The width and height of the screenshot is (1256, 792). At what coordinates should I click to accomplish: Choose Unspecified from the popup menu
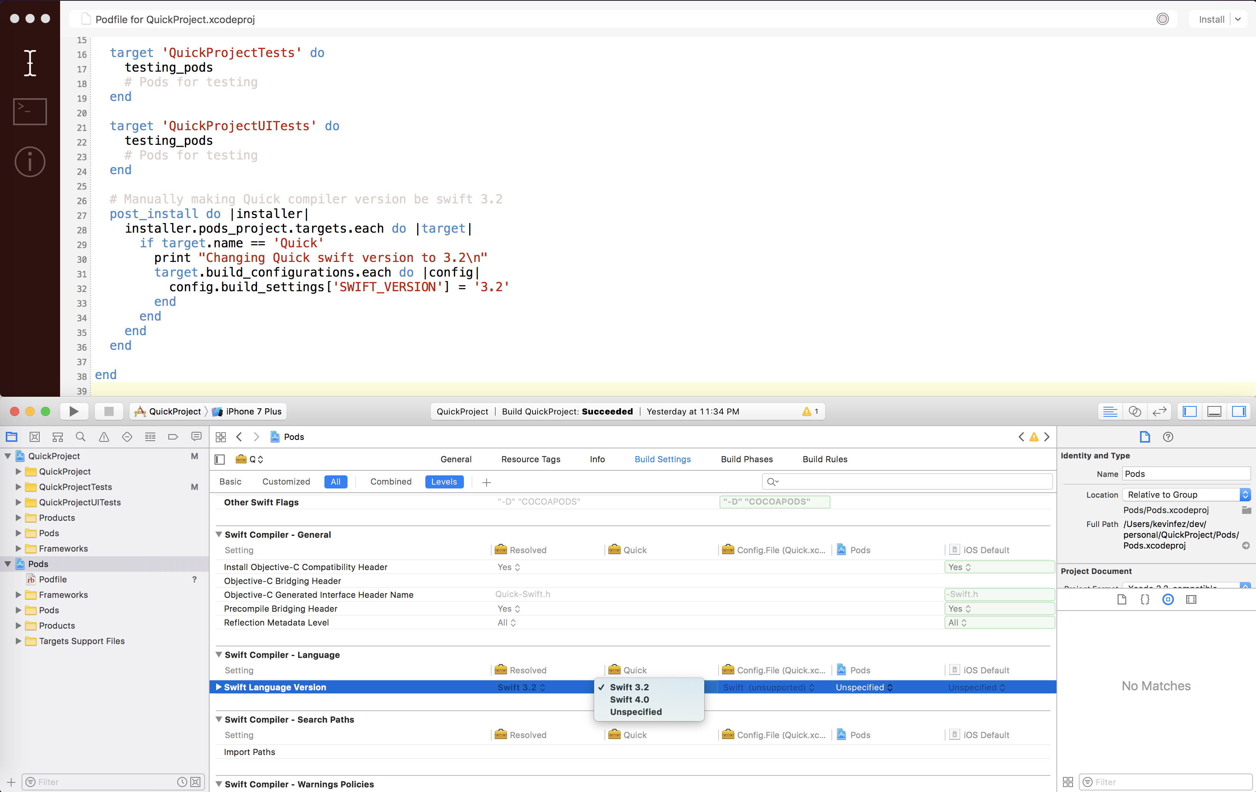point(636,712)
